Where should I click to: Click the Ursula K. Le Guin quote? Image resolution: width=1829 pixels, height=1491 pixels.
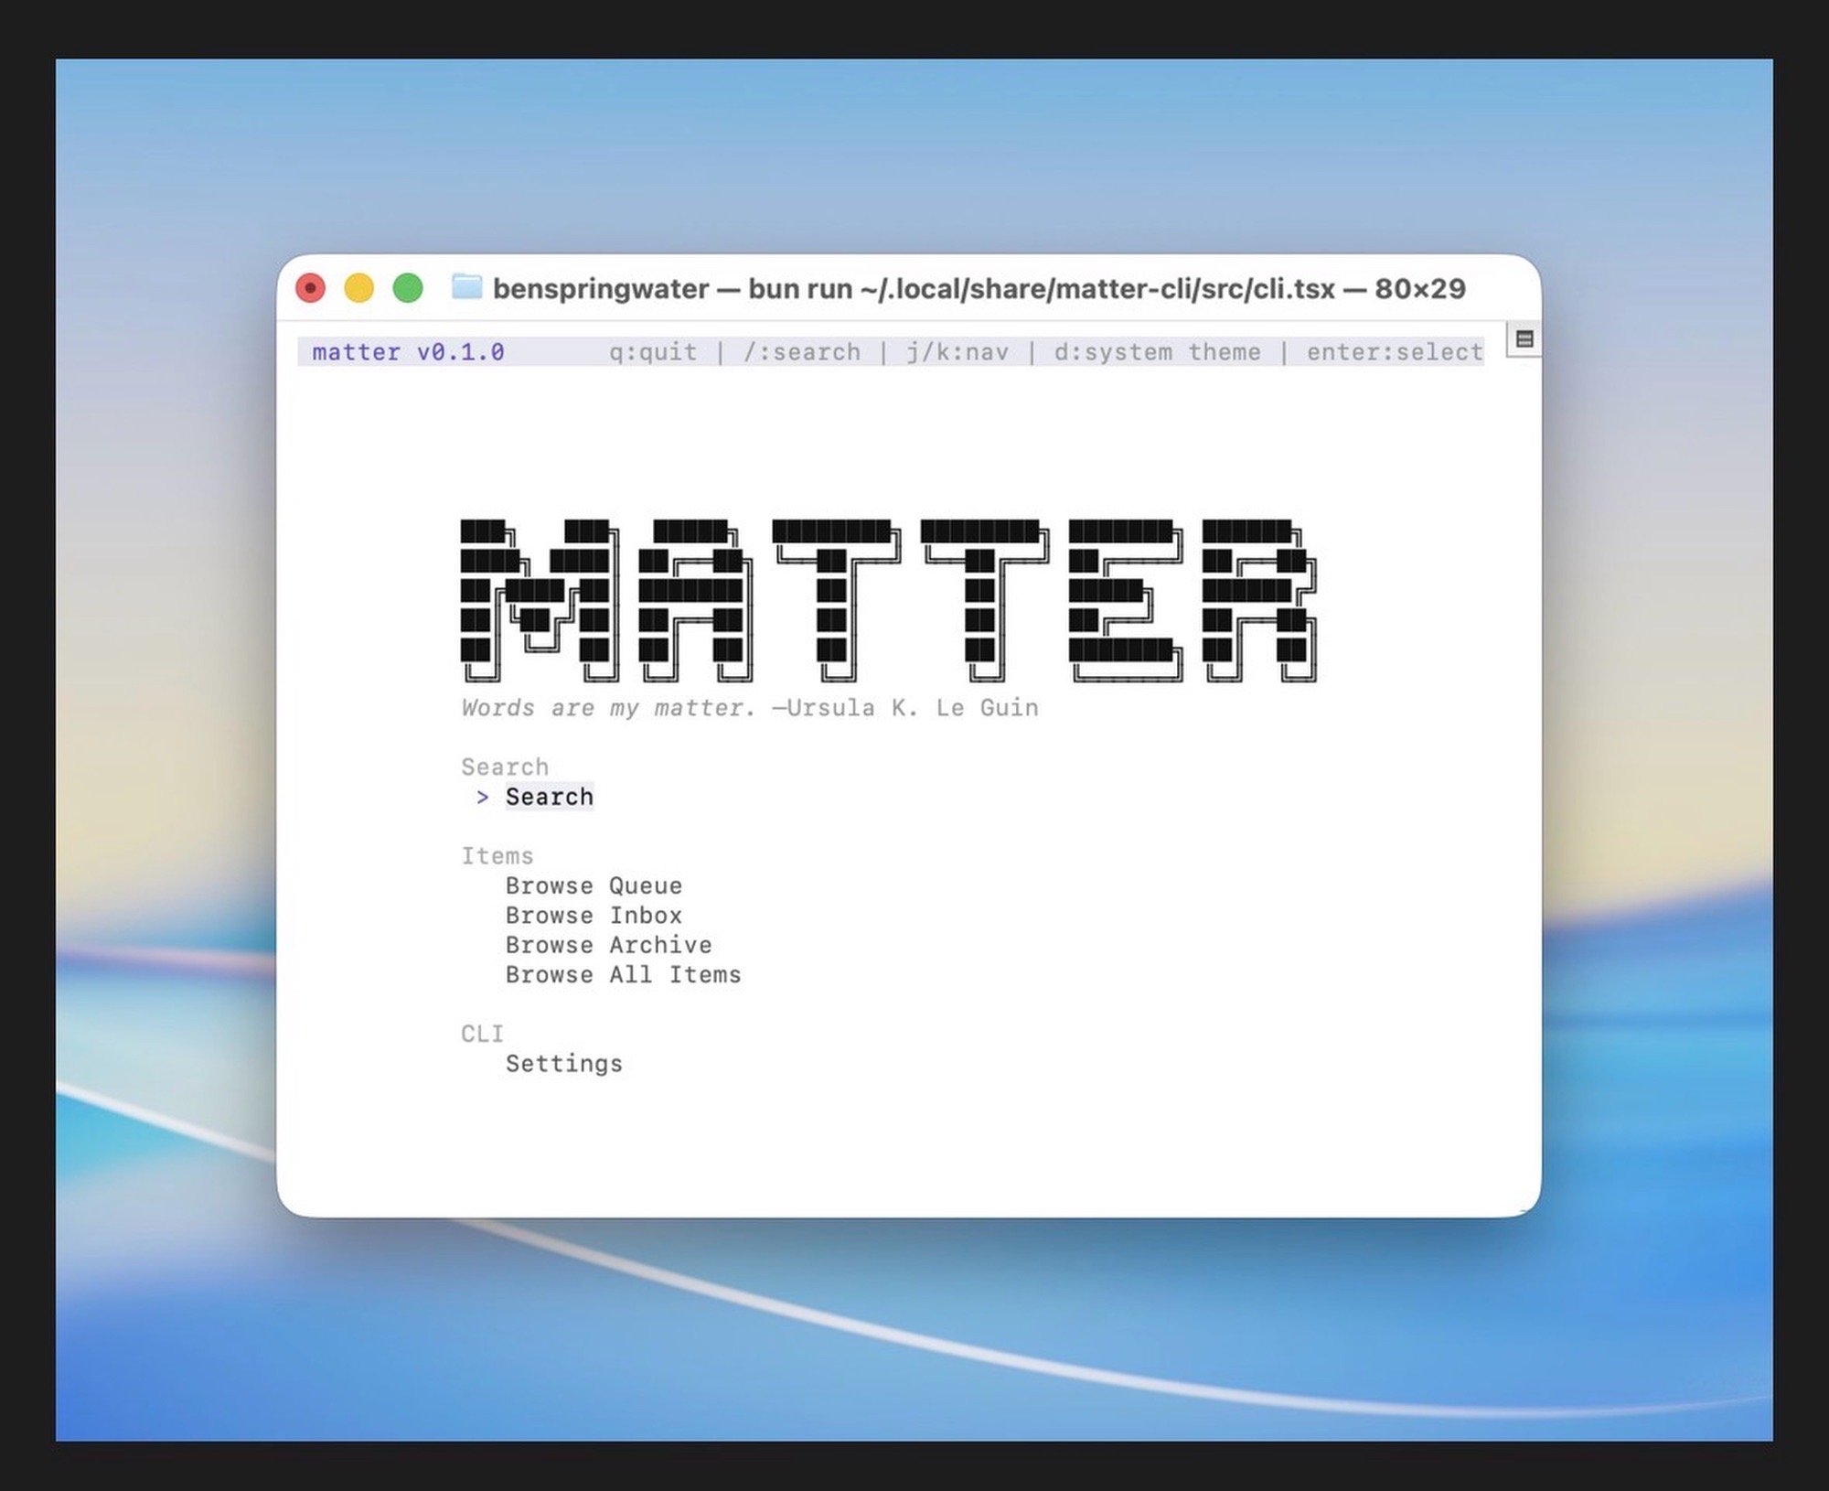tap(749, 708)
